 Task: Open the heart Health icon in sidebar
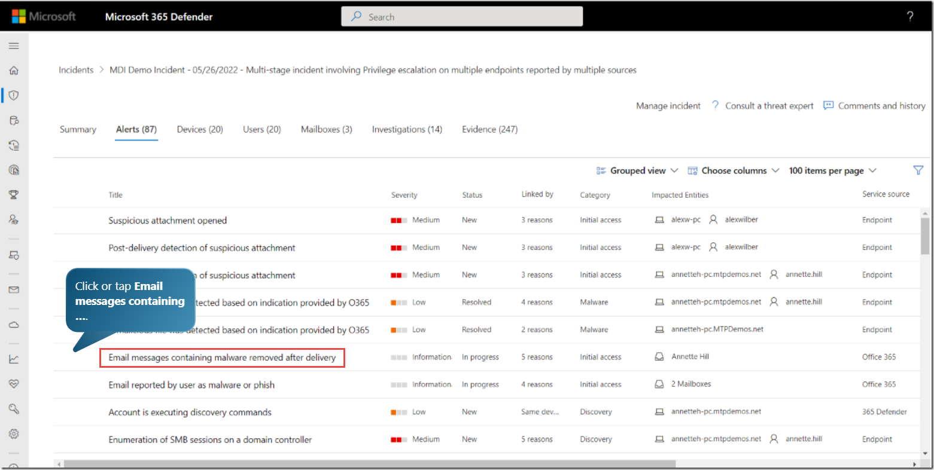pyautogui.click(x=14, y=384)
